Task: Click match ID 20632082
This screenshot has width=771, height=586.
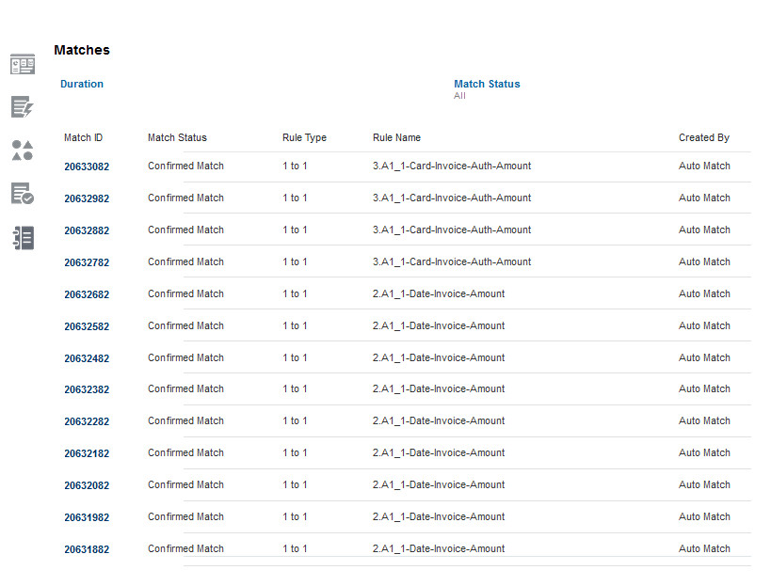Action: tap(87, 486)
